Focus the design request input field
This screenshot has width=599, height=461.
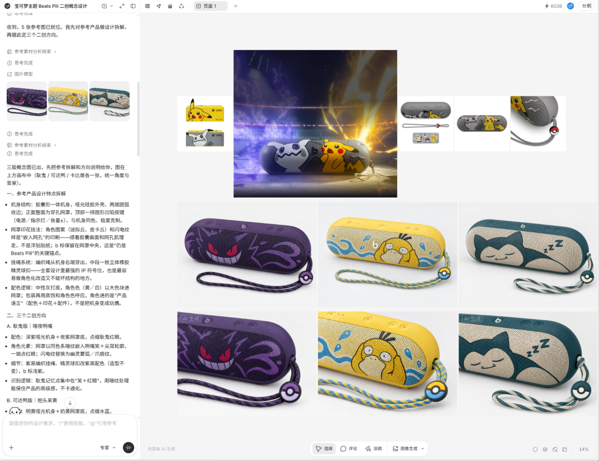click(70, 423)
